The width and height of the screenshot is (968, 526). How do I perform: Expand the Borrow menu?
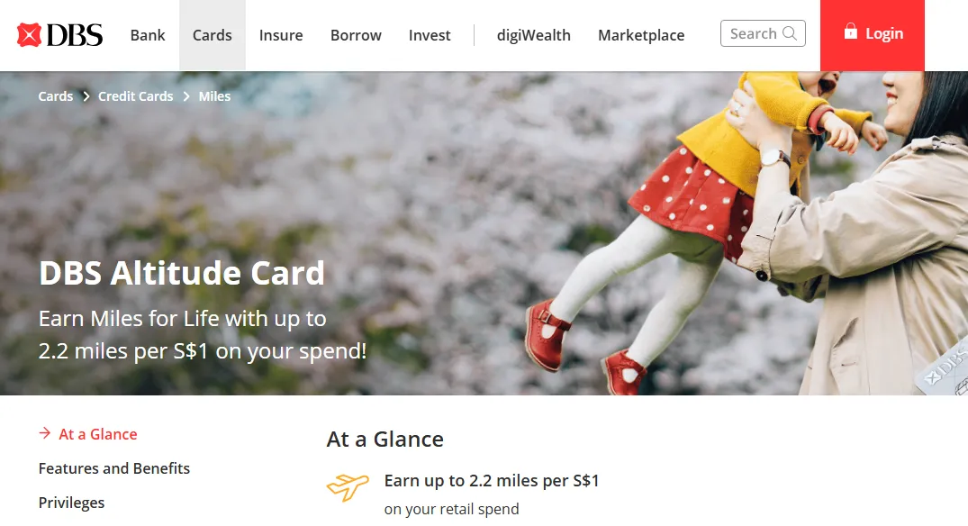356,35
